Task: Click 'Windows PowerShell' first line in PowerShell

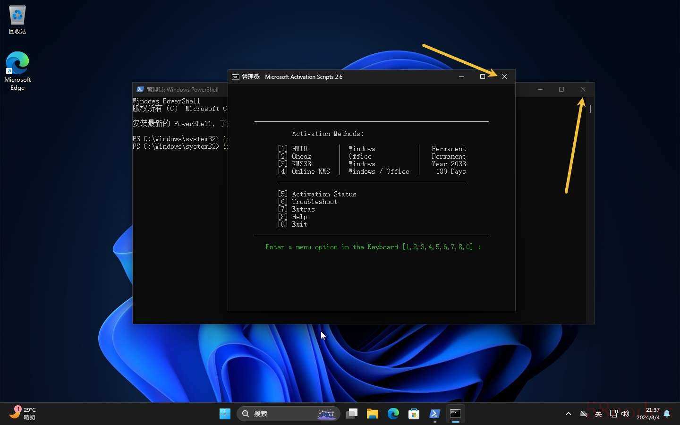Action: click(166, 101)
